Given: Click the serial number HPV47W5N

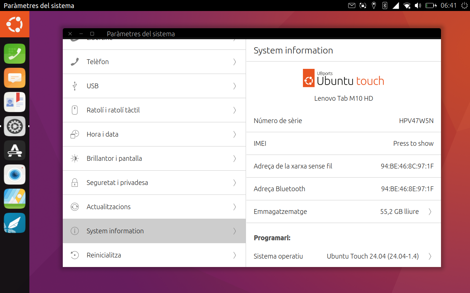Looking at the screenshot, I should [416, 120].
